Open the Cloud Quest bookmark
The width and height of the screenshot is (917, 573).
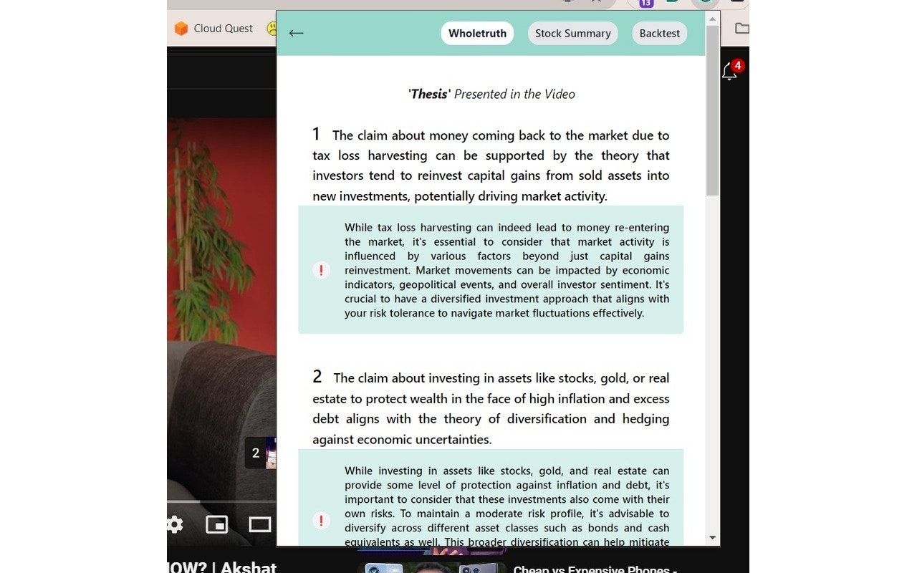213,29
